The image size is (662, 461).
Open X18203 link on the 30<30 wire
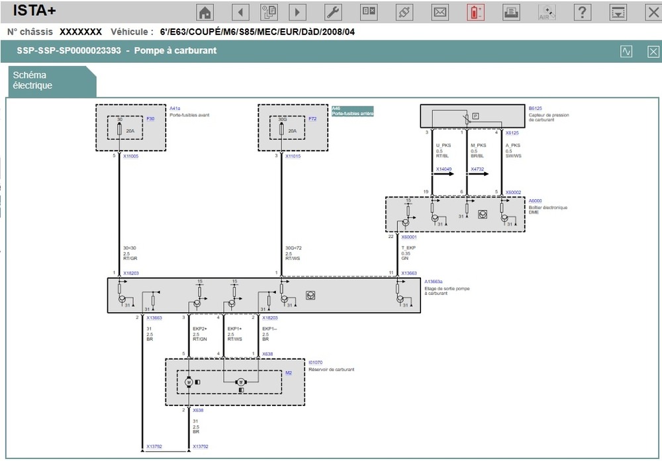click(x=131, y=273)
